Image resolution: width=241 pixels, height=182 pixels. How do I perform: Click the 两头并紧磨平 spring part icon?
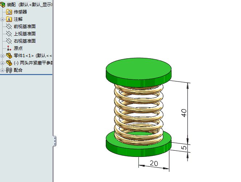9,63
